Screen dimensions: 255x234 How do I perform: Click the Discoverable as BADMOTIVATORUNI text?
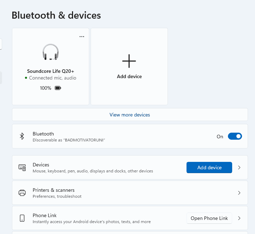pos(69,140)
